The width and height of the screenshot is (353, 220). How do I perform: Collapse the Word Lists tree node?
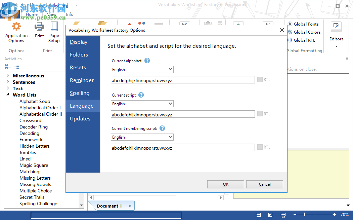coord(8,95)
